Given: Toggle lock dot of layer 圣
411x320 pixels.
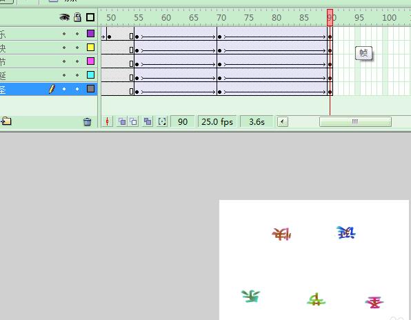Looking at the screenshot, I should 77,89.
